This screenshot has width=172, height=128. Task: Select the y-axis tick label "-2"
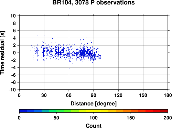[x=13, y=60]
